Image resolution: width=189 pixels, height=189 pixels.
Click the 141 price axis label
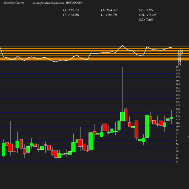click(x=178, y=98)
